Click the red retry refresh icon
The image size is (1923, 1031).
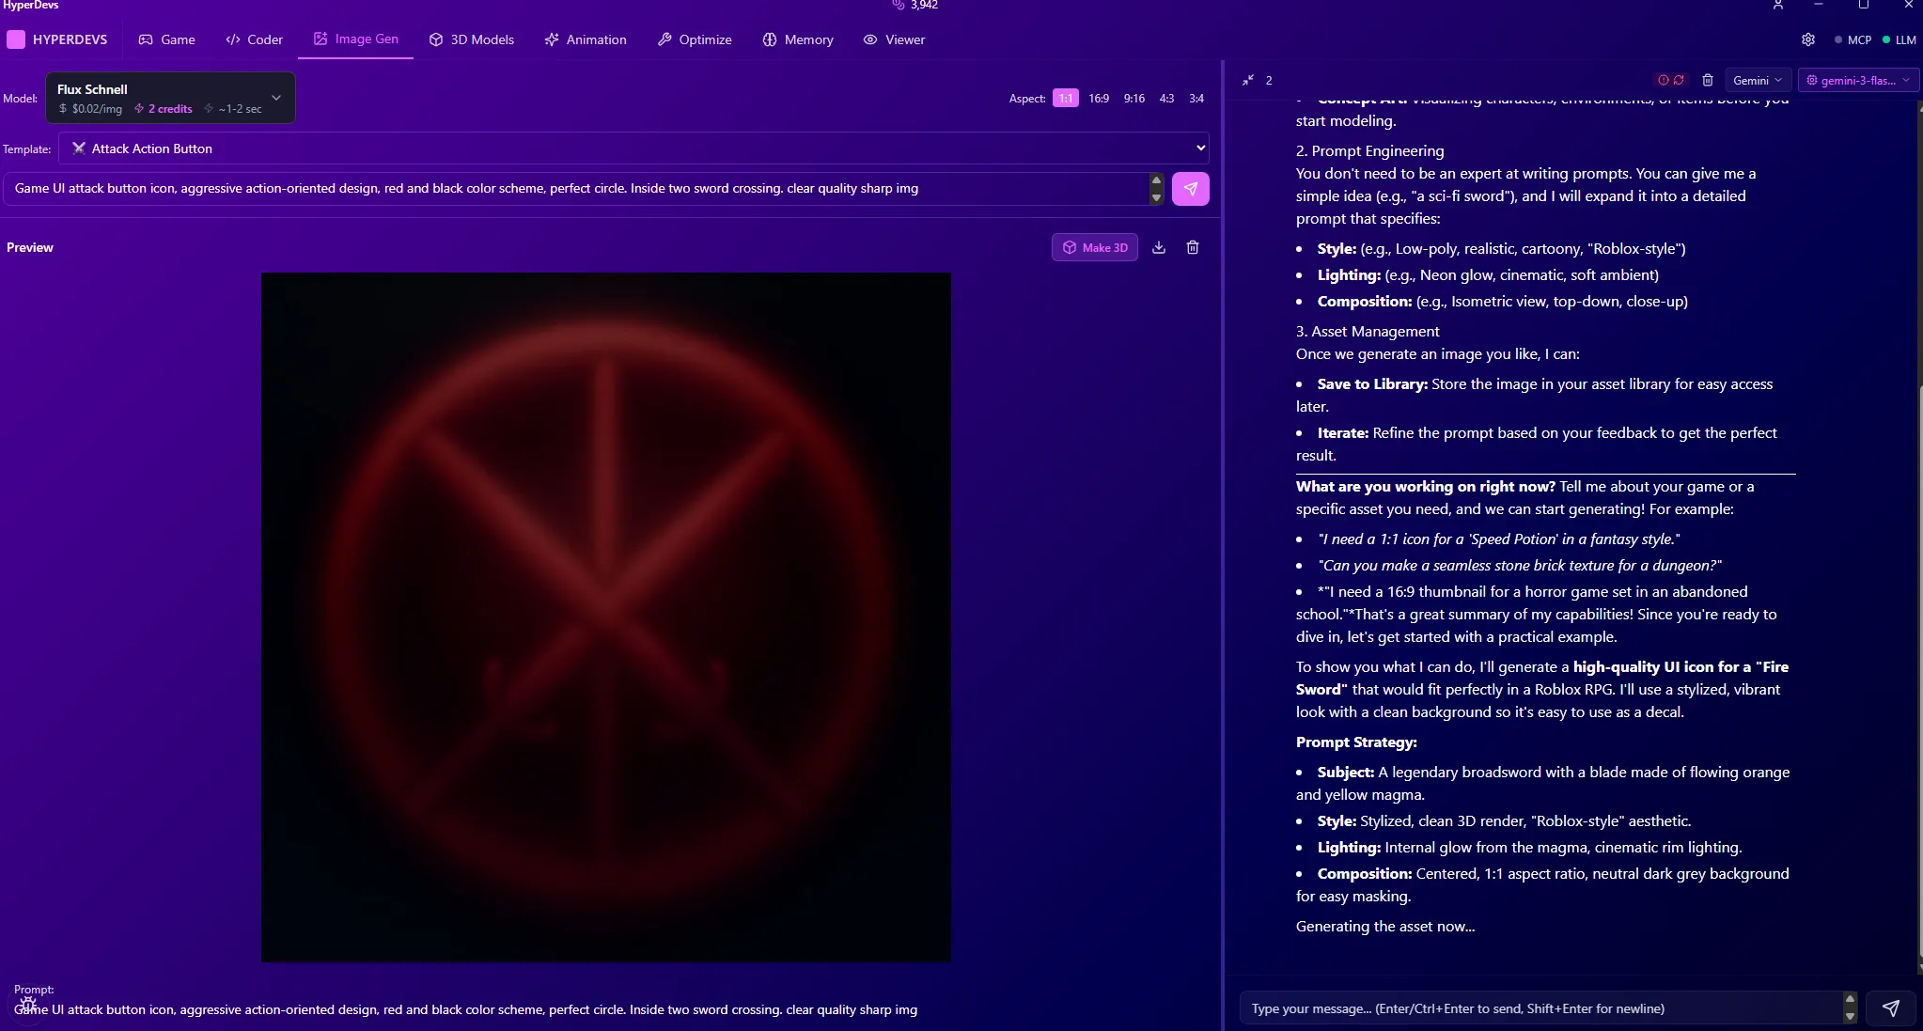(1678, 80)
